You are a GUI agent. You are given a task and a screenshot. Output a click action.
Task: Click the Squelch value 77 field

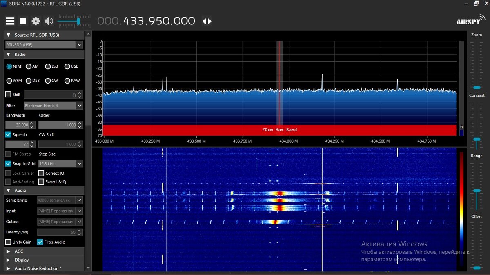pyautogui.click(x=17, y=144)
